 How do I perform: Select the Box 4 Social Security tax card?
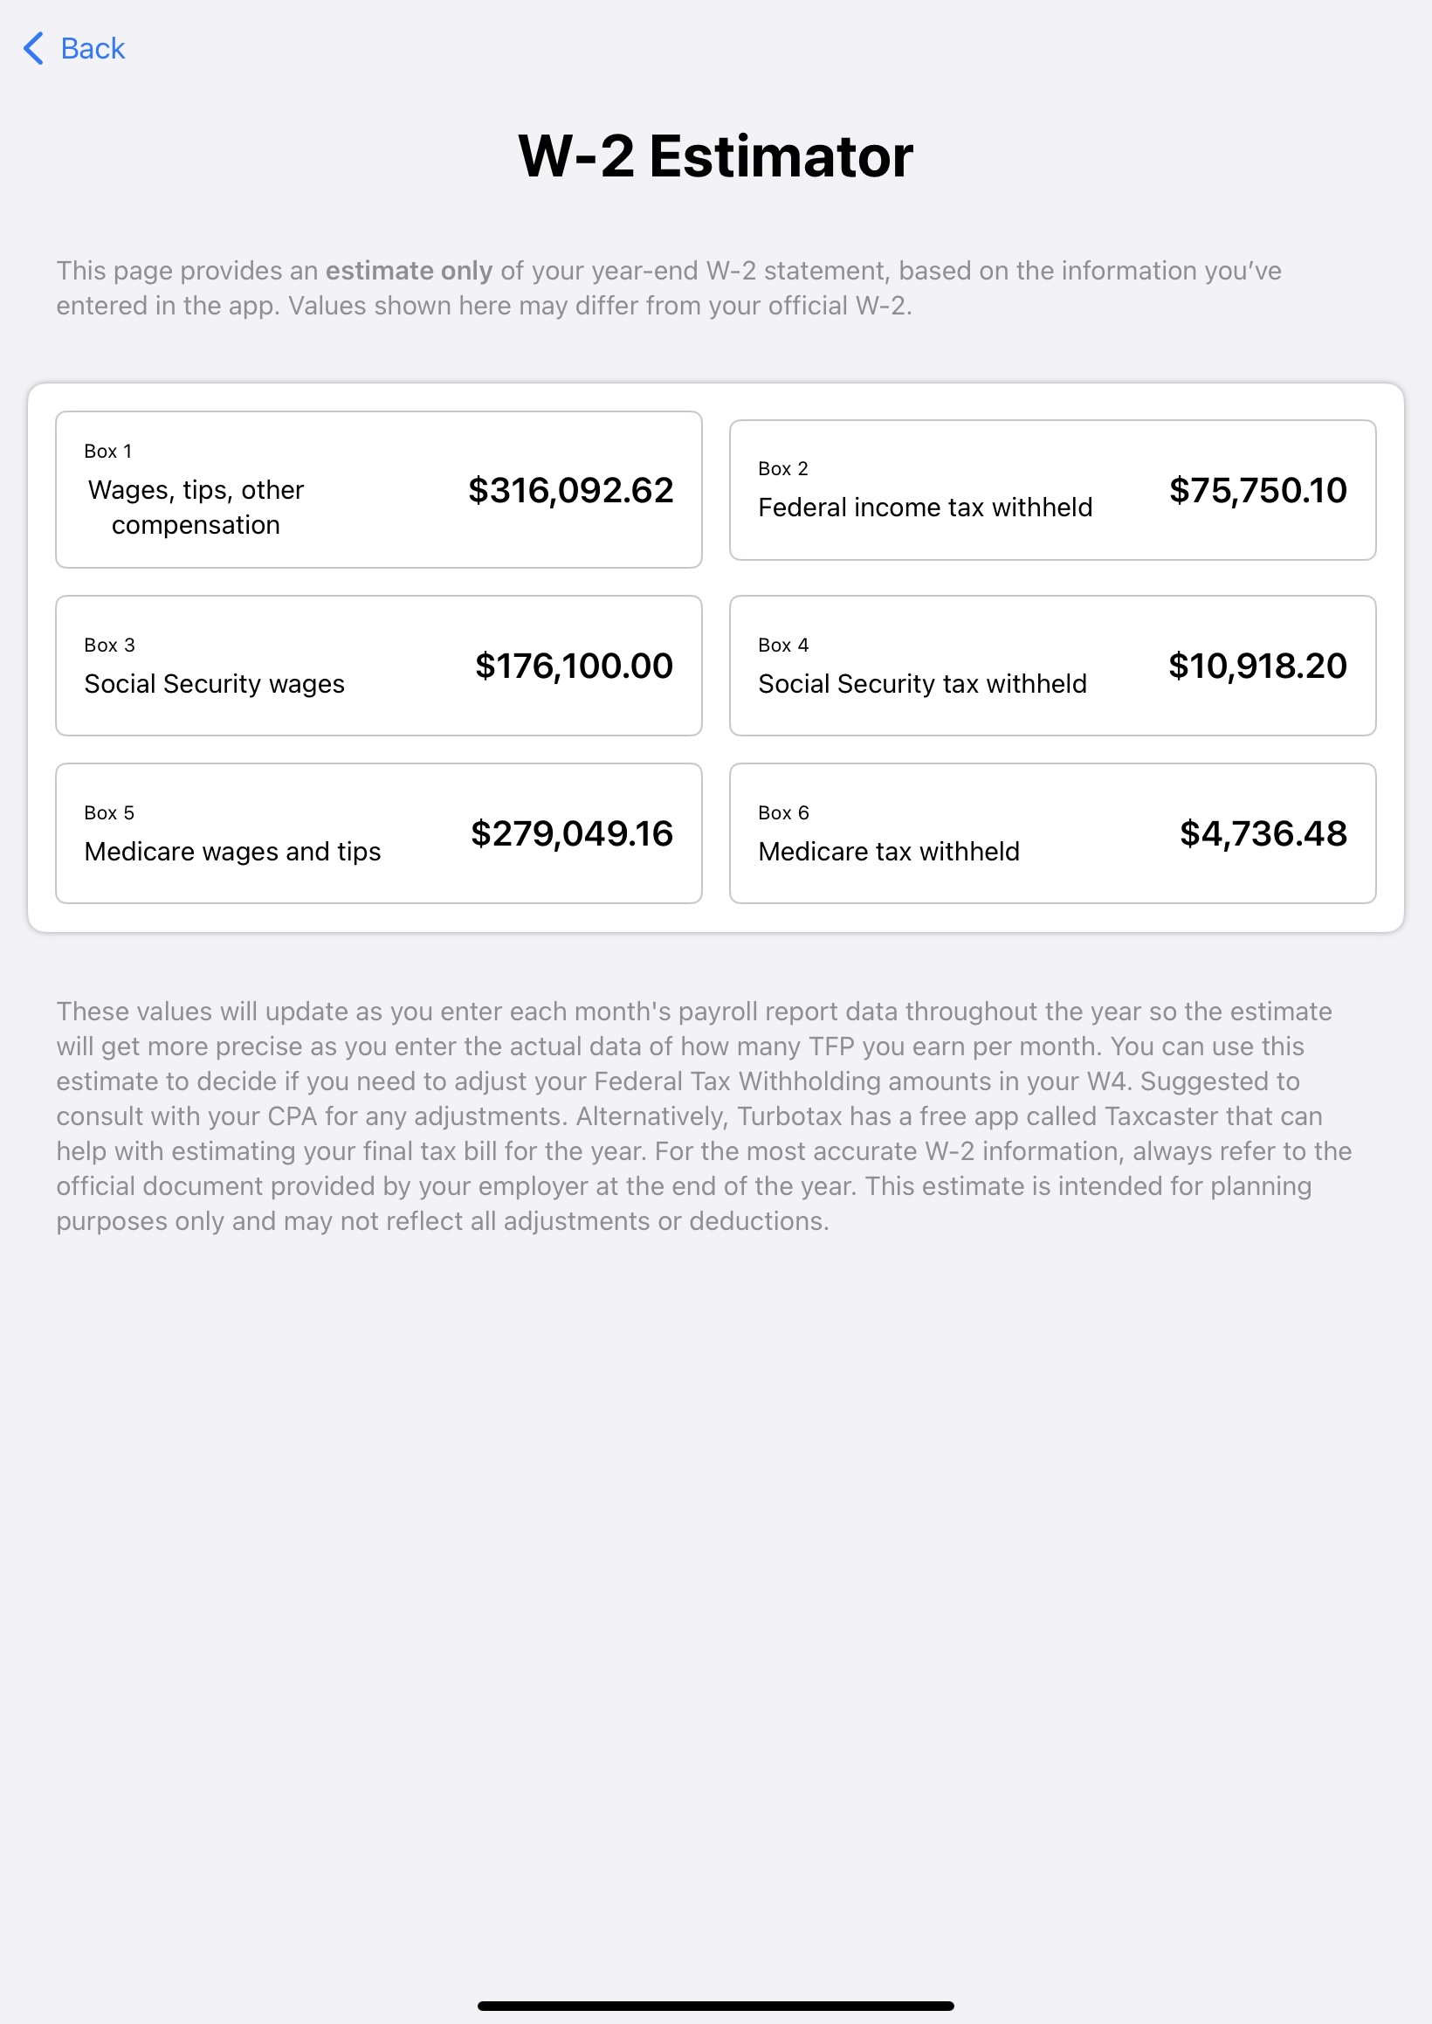click(1053, 666)
